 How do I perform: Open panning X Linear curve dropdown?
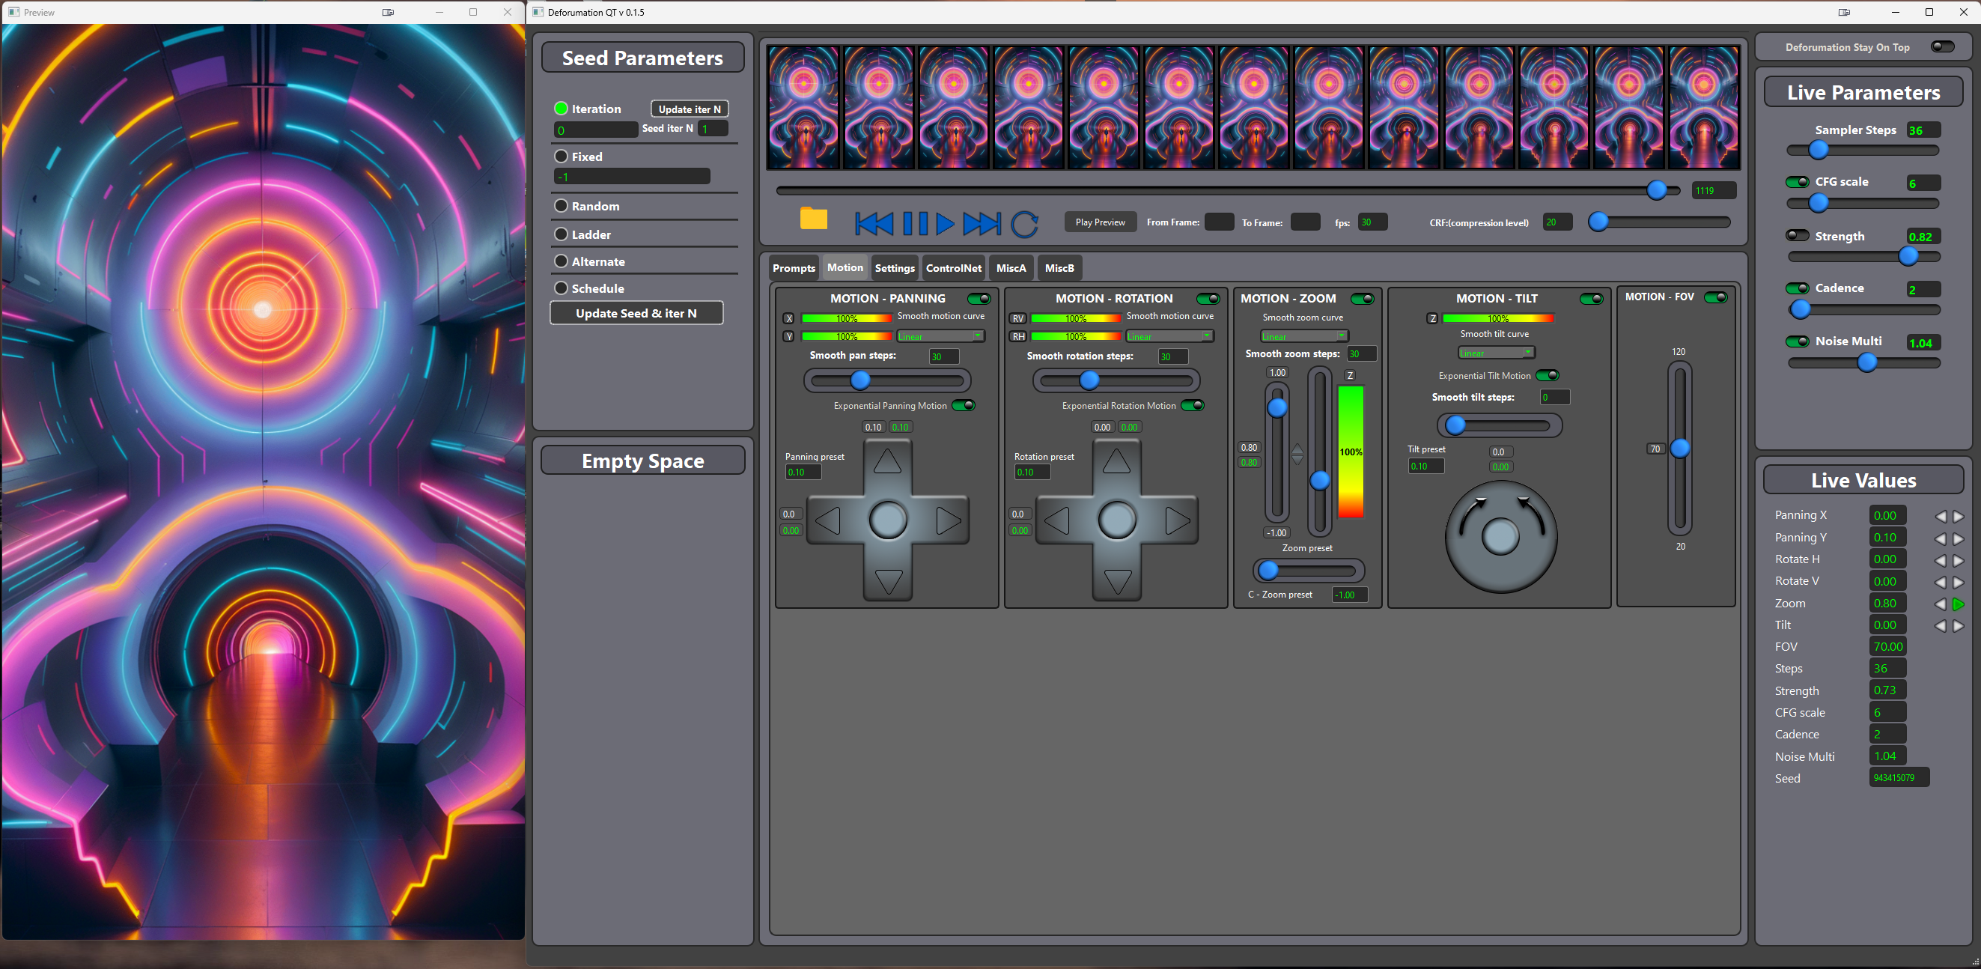pos(940,336)
